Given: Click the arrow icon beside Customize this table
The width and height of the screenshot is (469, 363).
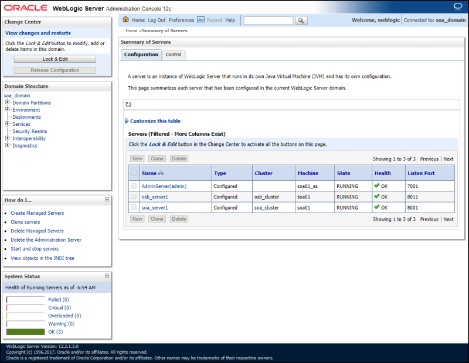Looking at the screenshot, I should pyautogui.click(x=127, y=121).
